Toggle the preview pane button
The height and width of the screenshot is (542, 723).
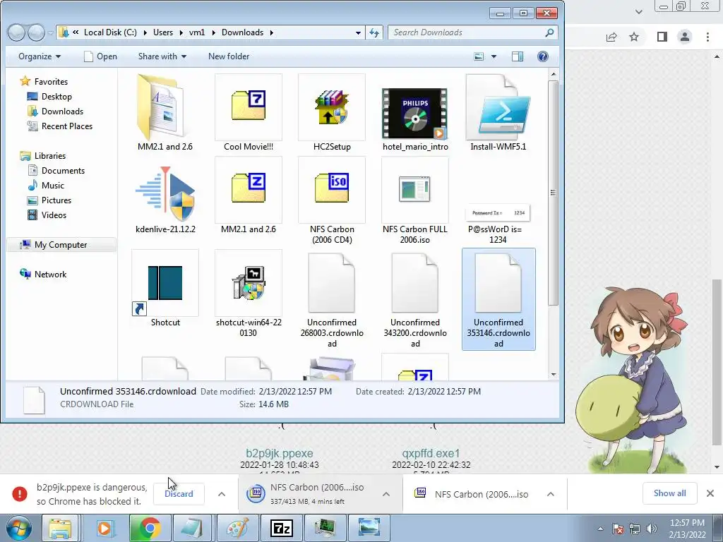click(518, 56)
